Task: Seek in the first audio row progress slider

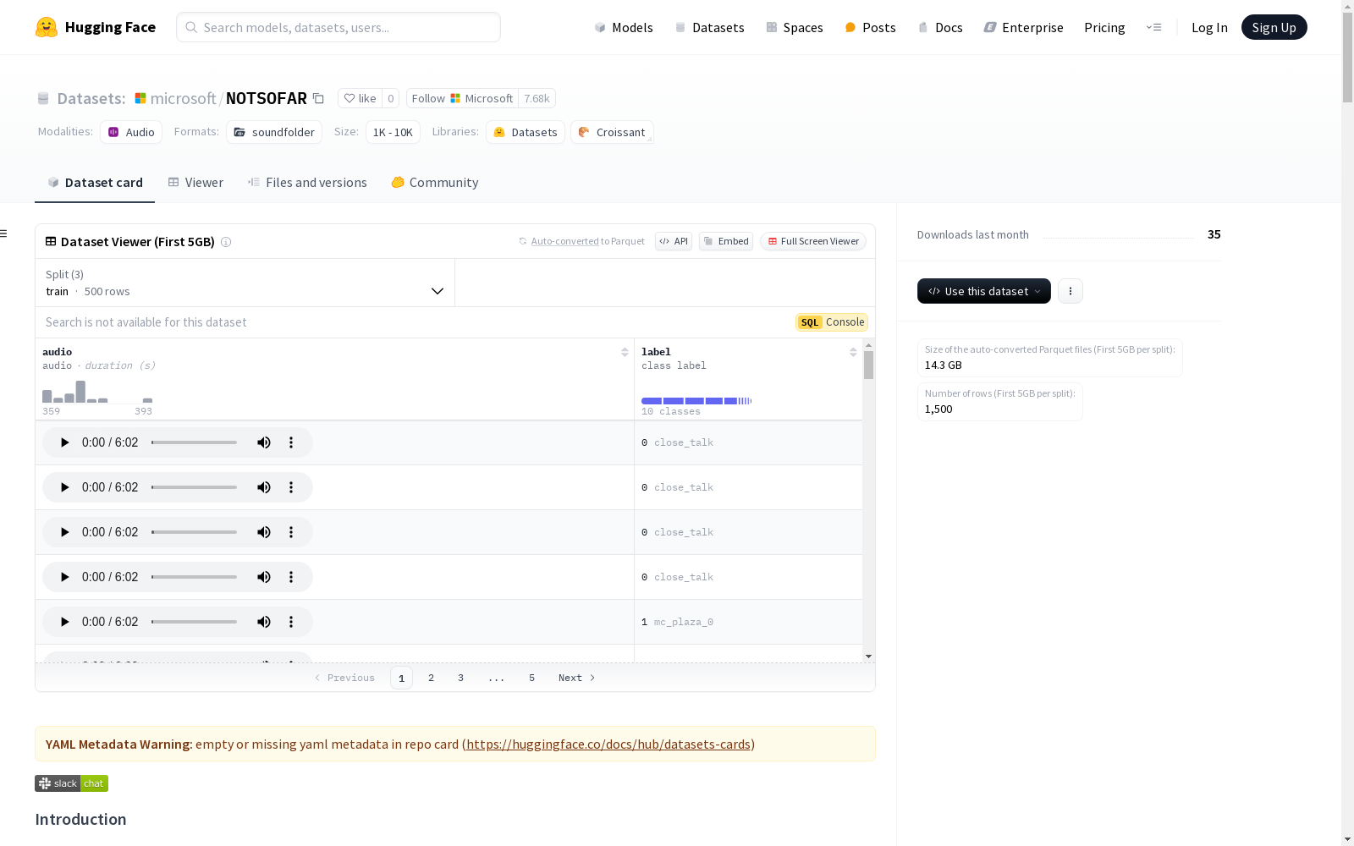Action: click(x=195, y=442)
